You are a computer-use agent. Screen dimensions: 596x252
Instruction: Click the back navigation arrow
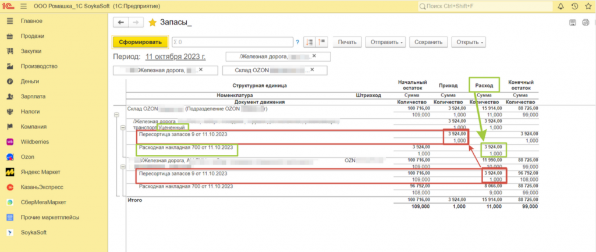click(121, 23)
